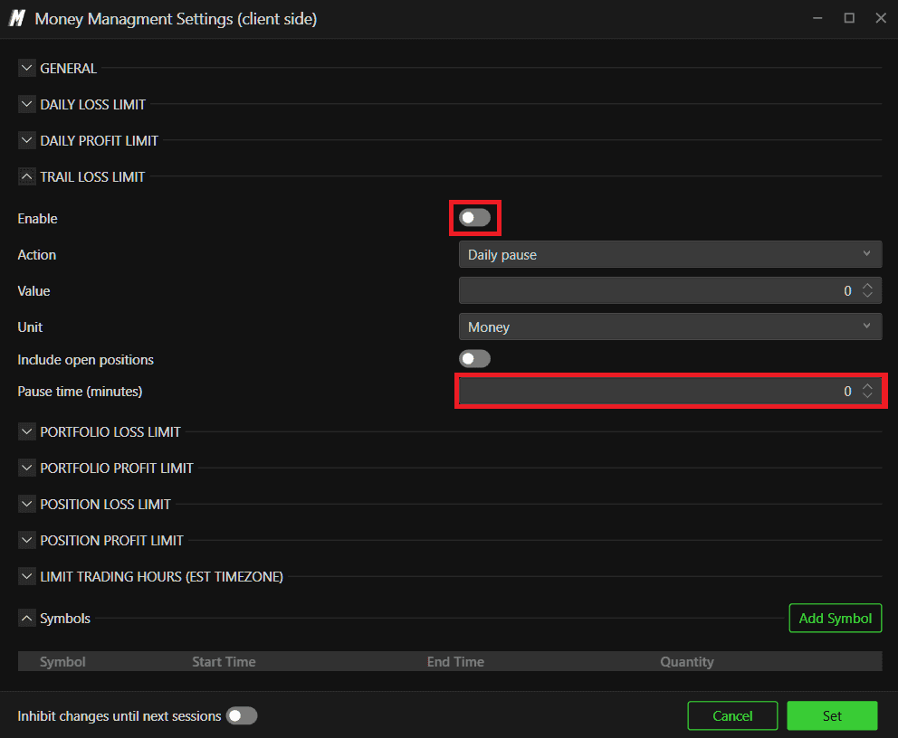Expand the POSITION PROFIT LIMIT section
Viewport: 898px width, 738px height.
[x=26, y=540]
